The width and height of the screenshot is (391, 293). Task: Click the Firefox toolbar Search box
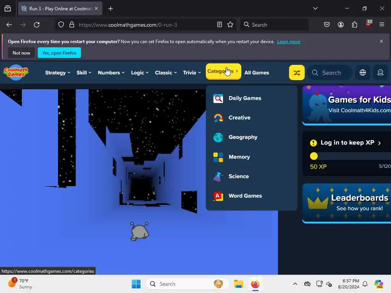coord(274,25)
